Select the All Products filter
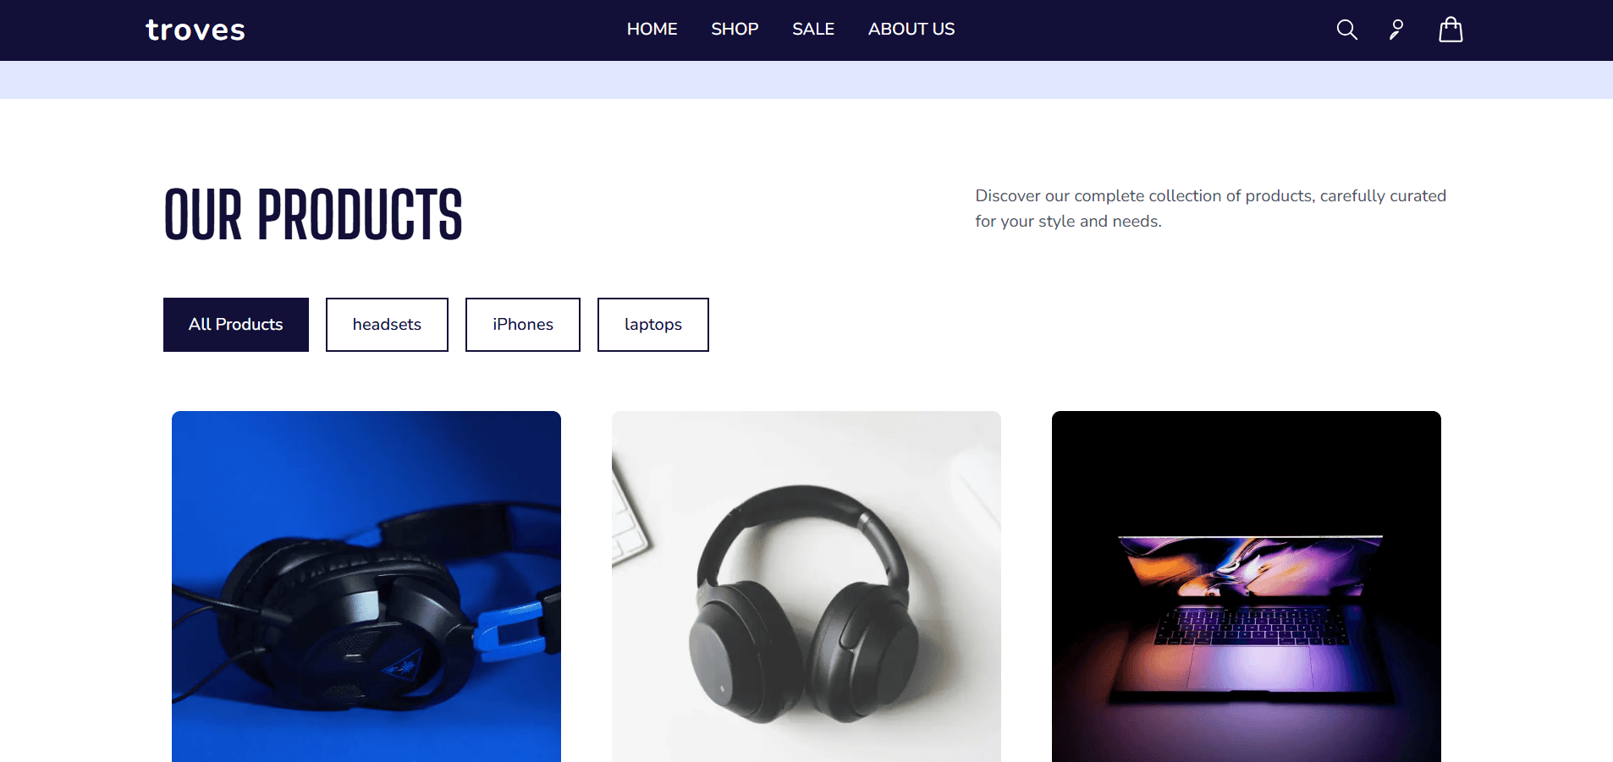This screenshot has width=1613, height=762. [x=236, y=325]
